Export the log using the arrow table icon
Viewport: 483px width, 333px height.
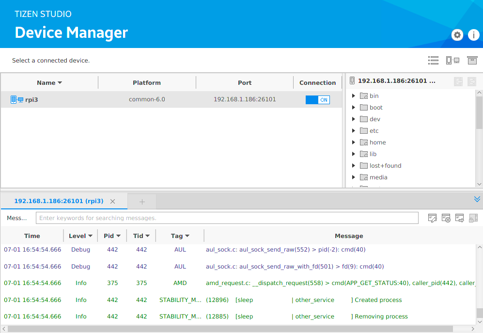coord(460,218)
